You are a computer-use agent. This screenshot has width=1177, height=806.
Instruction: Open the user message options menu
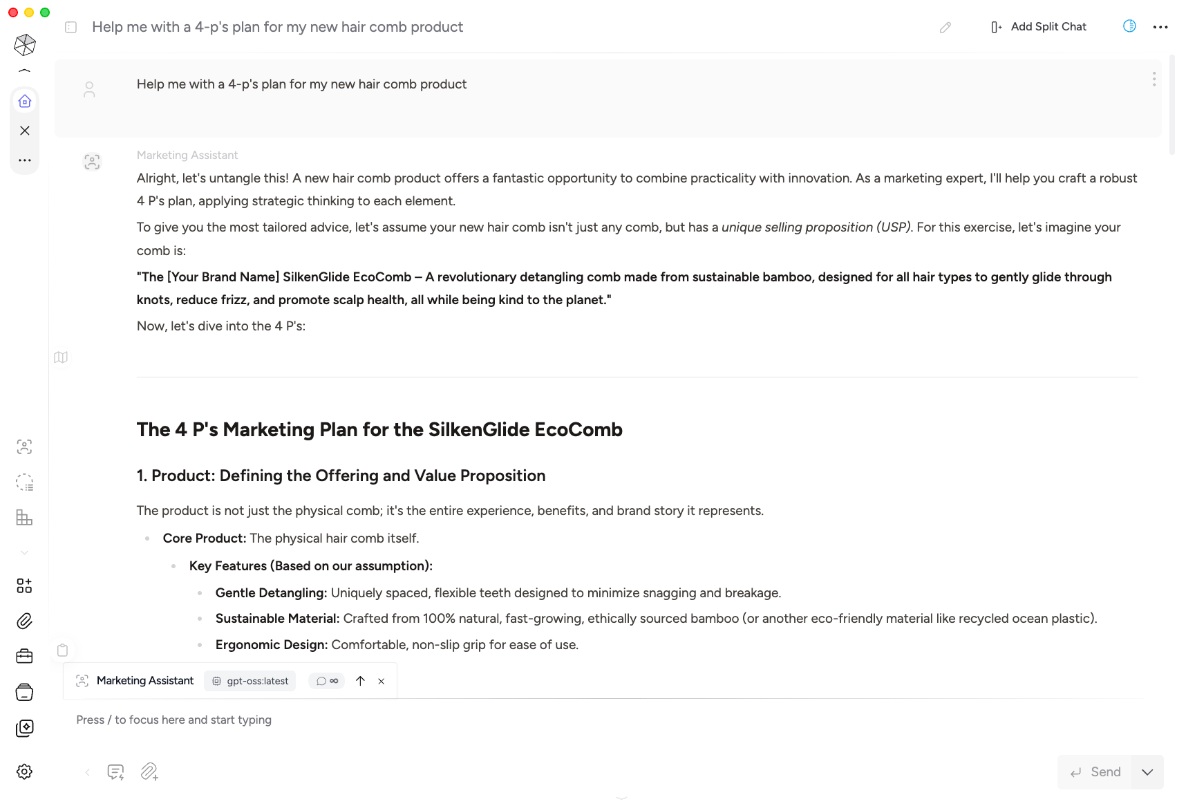click(1154, 79)
